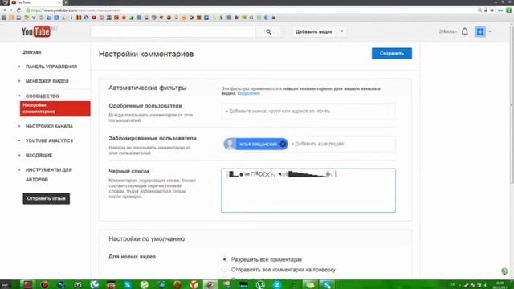Focus the YouTube search box

click(x=173, y=32)
